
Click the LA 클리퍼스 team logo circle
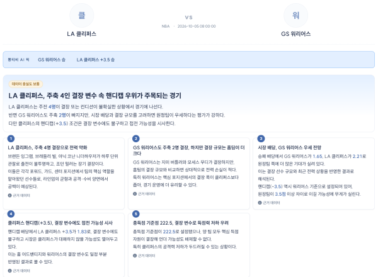(x=81, y=15)
